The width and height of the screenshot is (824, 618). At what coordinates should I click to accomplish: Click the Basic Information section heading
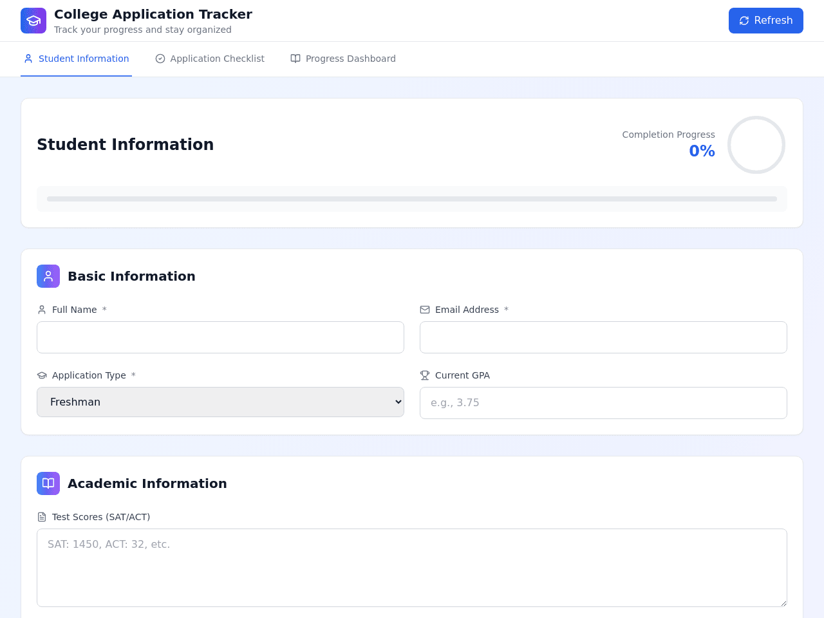tap(131, 276)
